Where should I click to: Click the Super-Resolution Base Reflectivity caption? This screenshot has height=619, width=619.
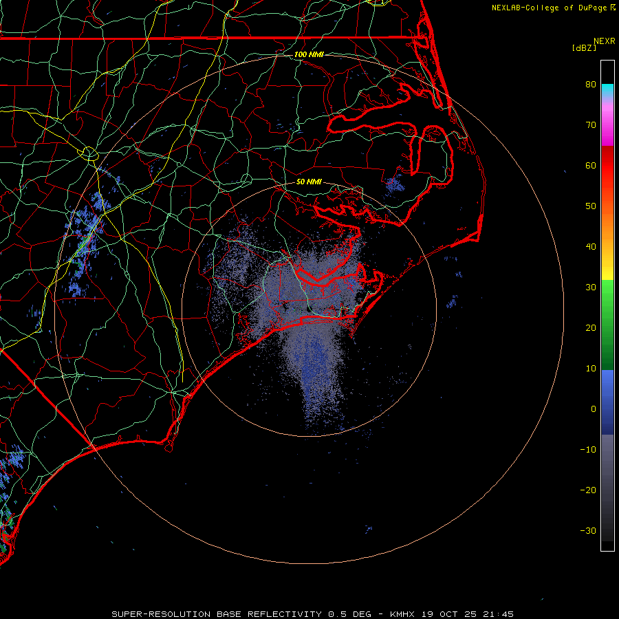(x=313, y=614)
